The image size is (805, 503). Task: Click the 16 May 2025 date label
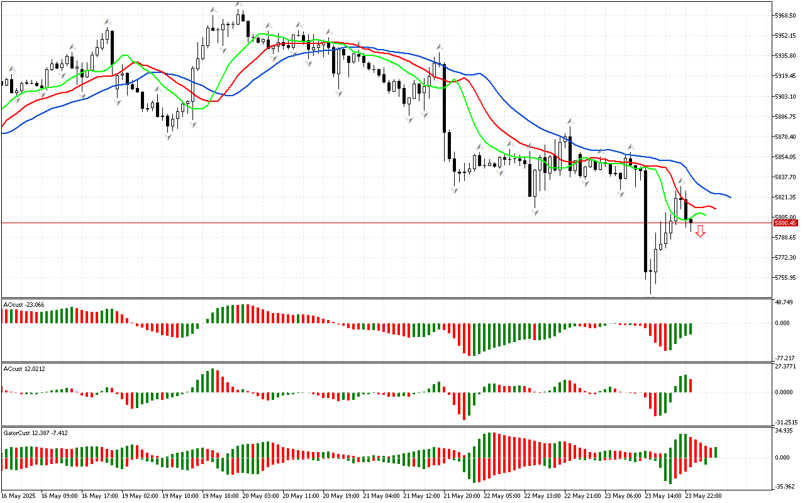coord(21,495)
